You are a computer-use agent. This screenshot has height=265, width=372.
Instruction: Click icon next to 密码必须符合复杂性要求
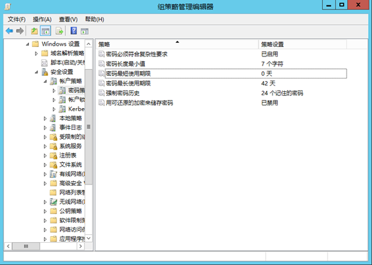(x=101, y=54)
